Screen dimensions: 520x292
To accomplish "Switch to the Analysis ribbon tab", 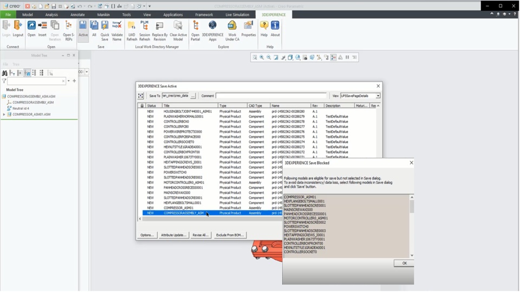I will click(x=51, y=15).
